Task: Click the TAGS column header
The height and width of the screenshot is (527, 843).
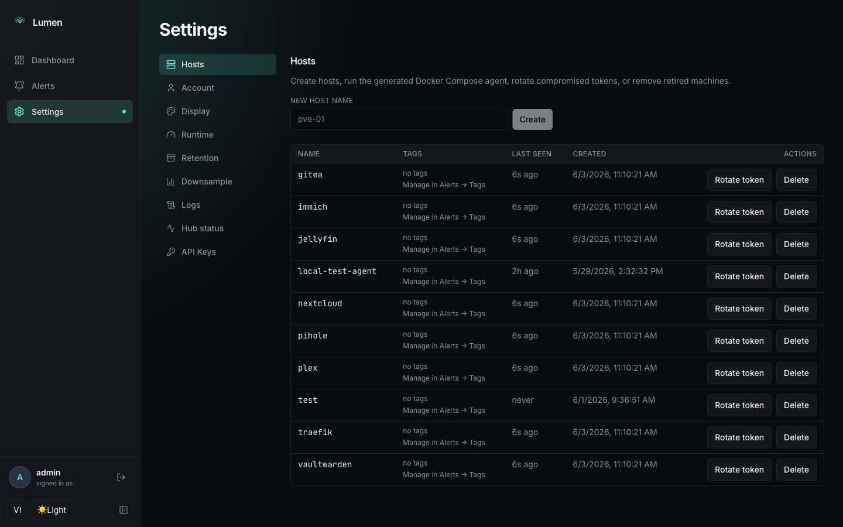Action: [x=412, y=154]
